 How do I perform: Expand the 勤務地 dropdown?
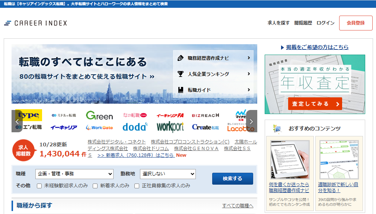point(168,174)
